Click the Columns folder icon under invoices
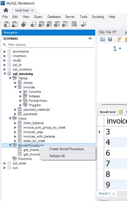Screen dimensions: 127x201 click(25, 92)
